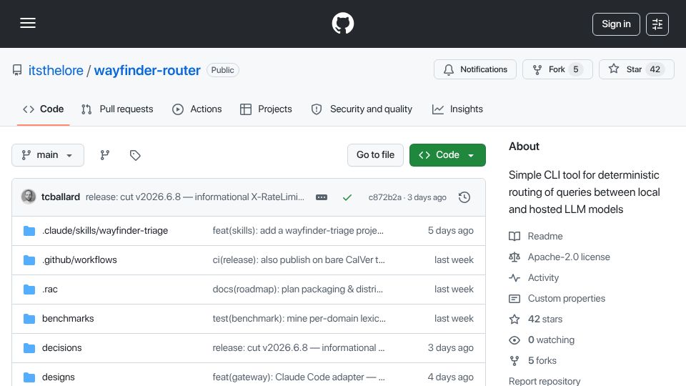Open the benchmarks folder
The width and height of the screenshot is (686, 386).
68,319
